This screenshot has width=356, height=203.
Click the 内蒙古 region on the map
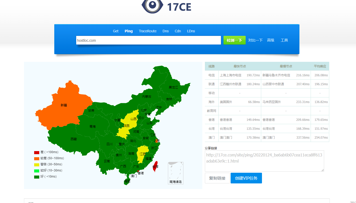click(147, 97)
